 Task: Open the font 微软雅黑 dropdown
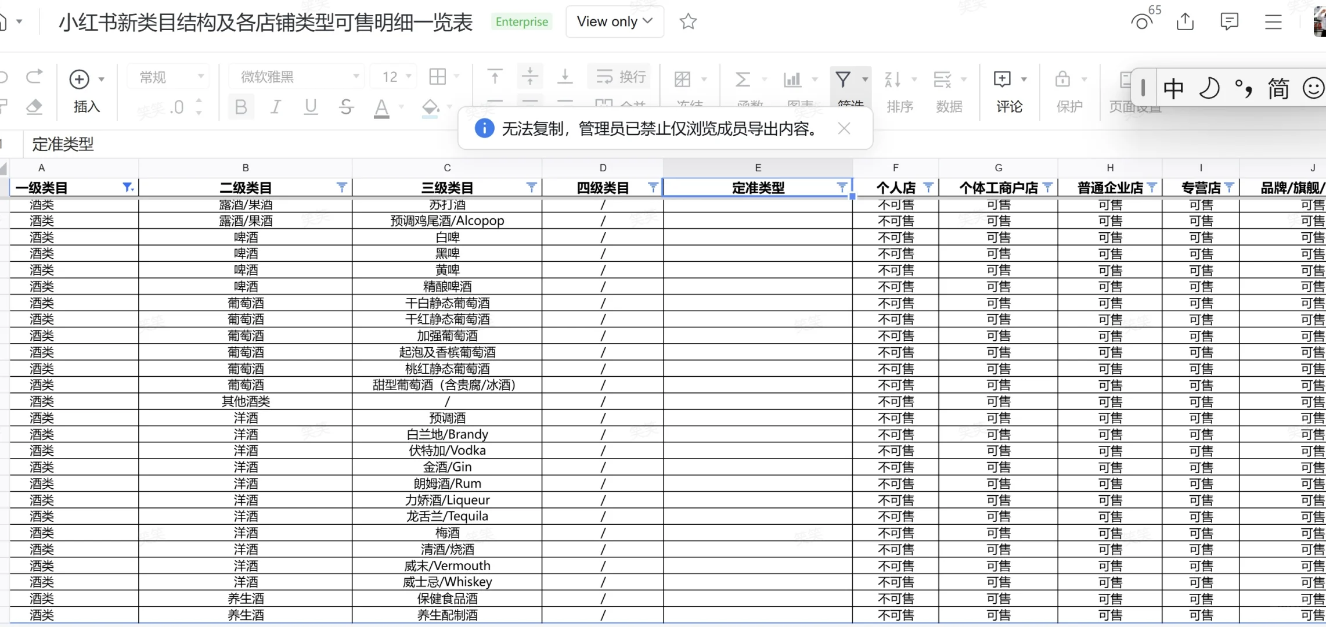[x=296, y=77]
